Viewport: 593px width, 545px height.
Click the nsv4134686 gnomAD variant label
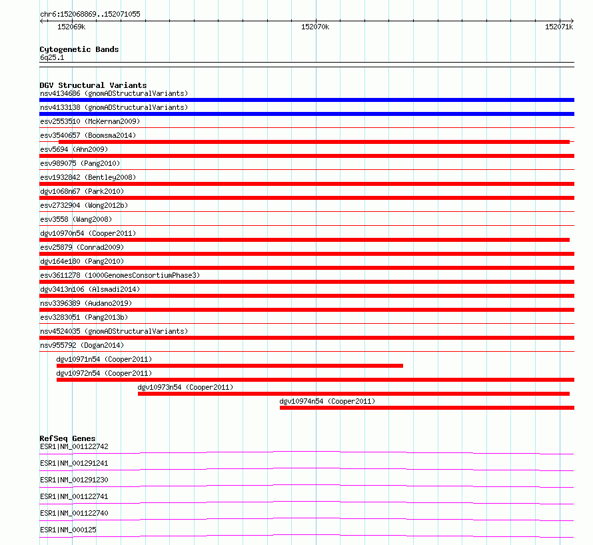114,93
